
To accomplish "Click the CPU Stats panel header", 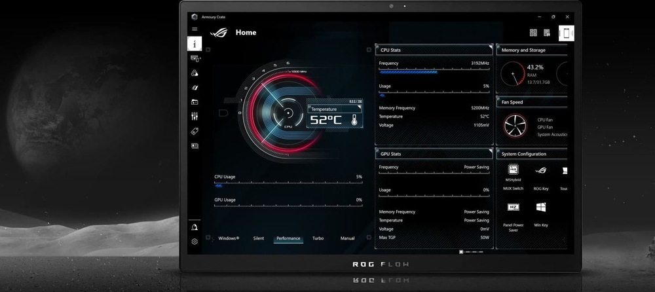I will 434,50.
